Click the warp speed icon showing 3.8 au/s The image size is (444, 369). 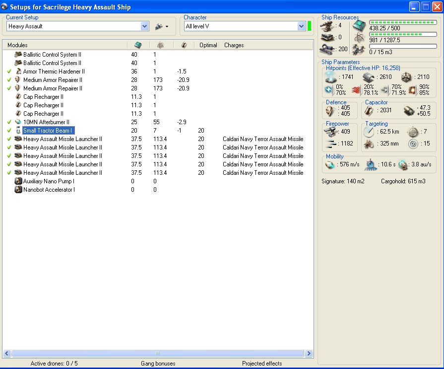(403, 165)
